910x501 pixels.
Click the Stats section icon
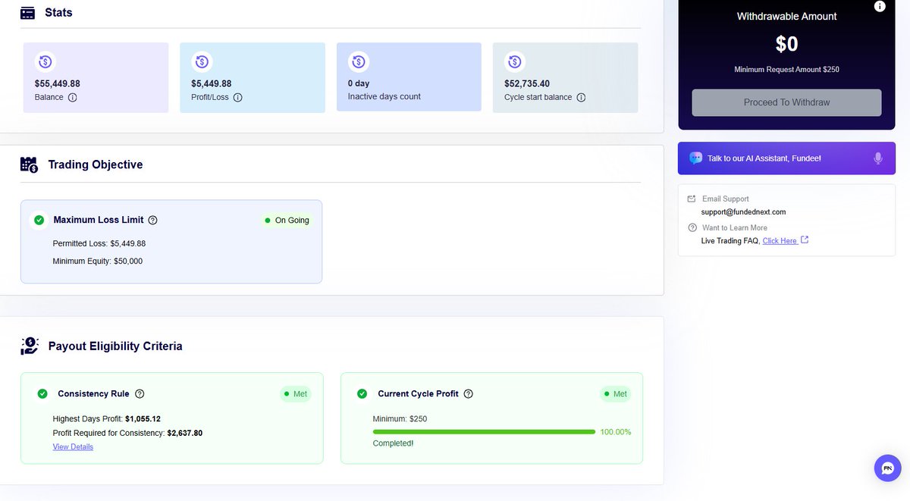pos(27,13)
